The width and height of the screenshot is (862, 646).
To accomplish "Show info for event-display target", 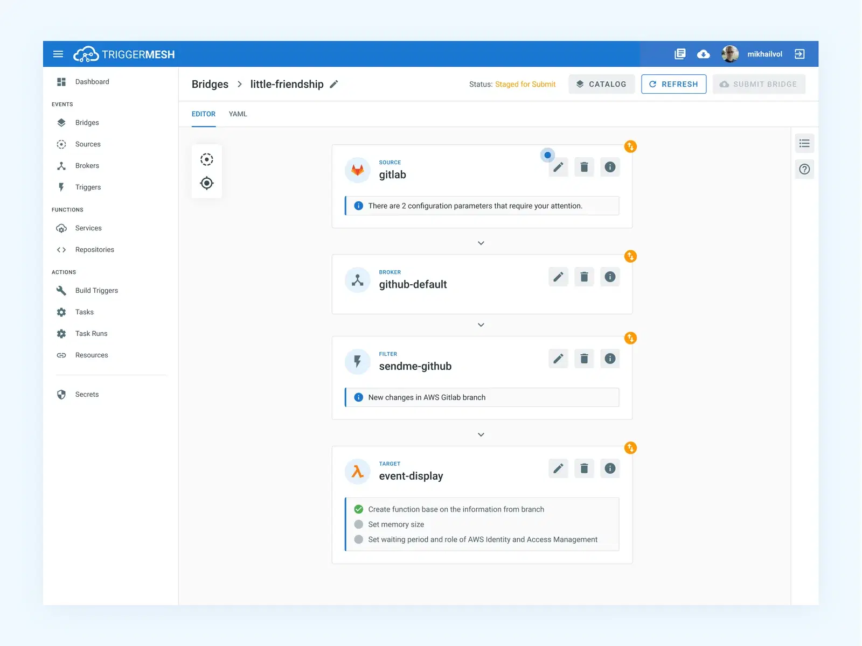I will pos(610,468).
